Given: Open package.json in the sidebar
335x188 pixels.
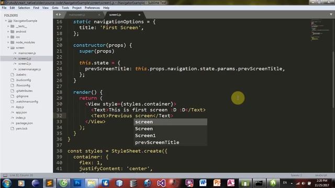Looking at the screenshot, I should tap(24, 123).
